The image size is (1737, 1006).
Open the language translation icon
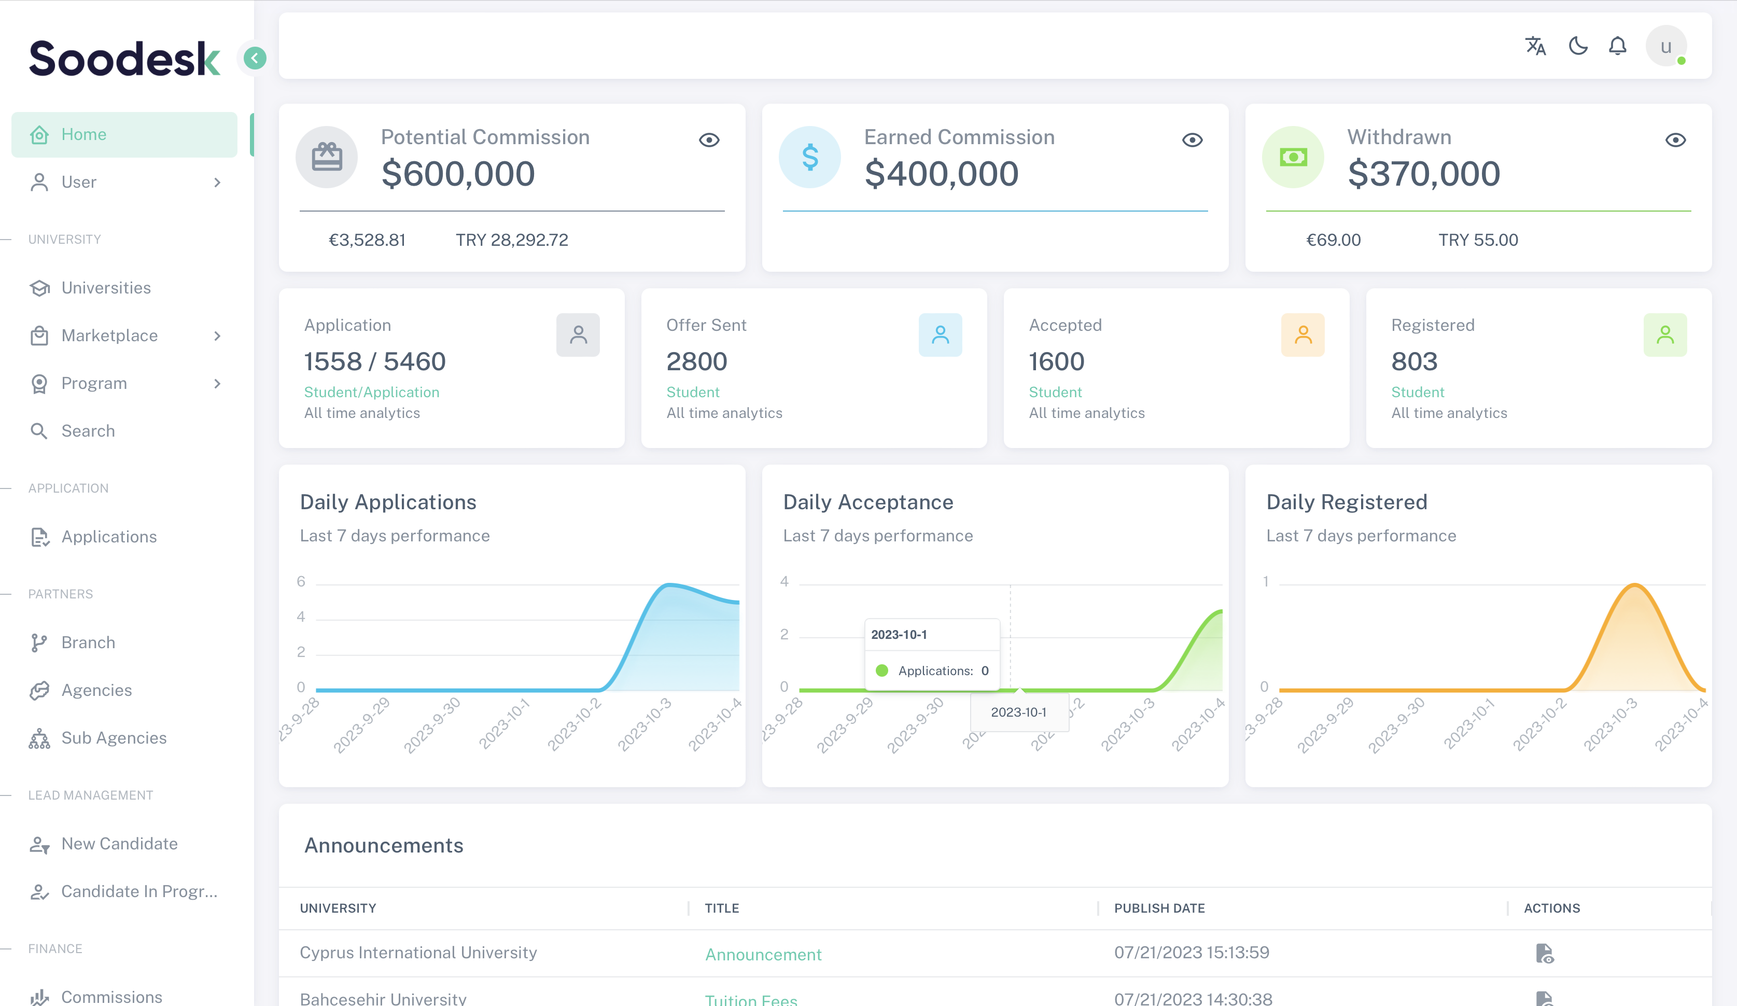[x=1535, y=46]
